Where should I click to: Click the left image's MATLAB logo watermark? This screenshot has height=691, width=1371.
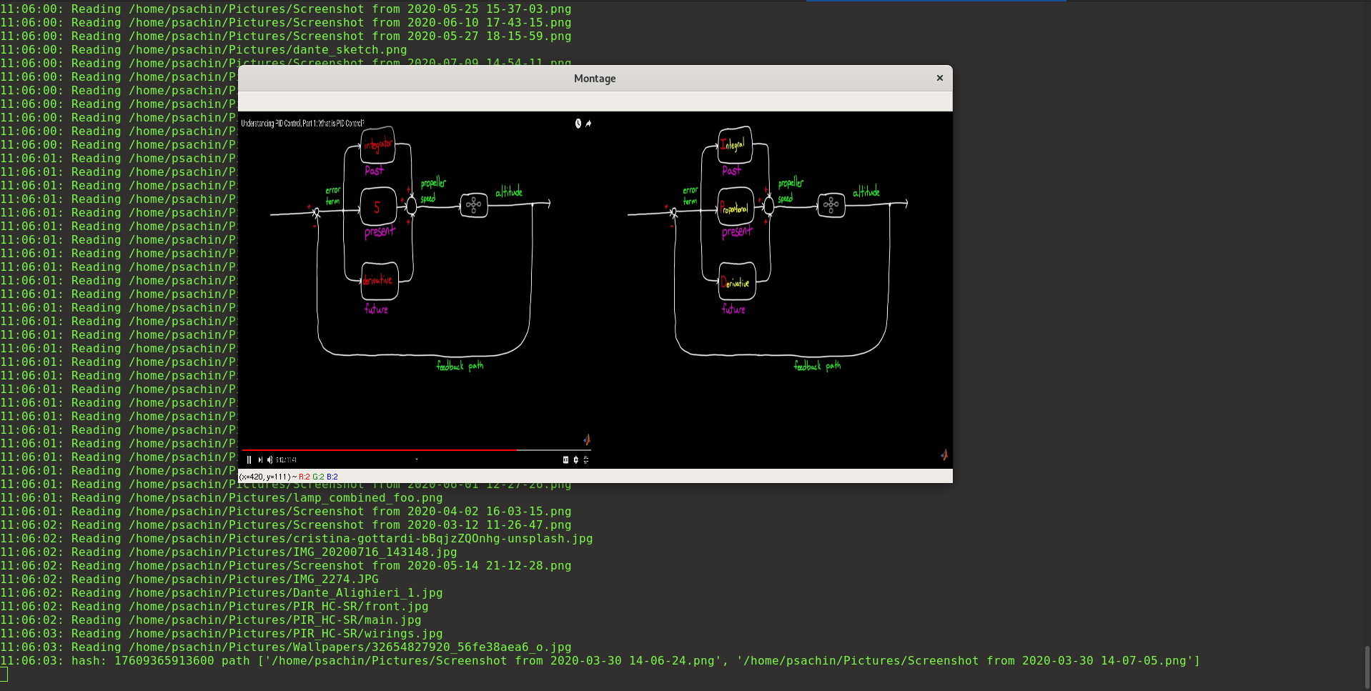587,439
